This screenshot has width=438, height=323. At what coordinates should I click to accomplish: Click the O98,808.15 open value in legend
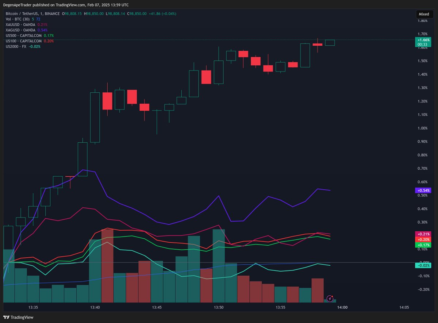72,14
